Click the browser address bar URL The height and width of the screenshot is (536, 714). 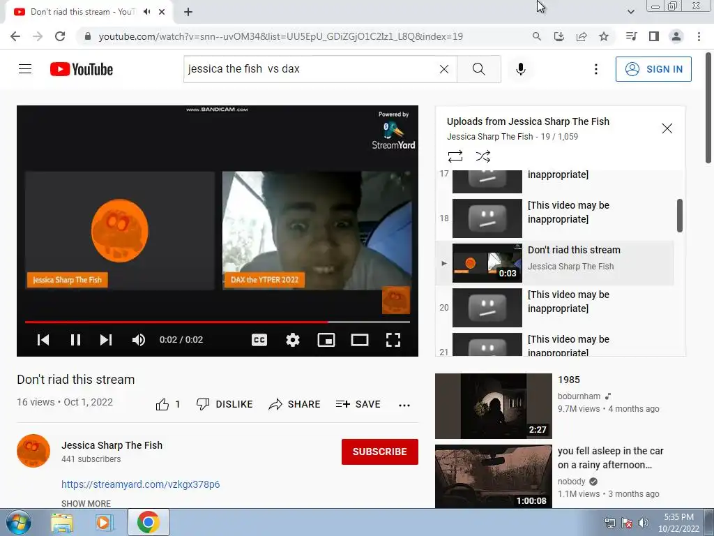point(280,36)
